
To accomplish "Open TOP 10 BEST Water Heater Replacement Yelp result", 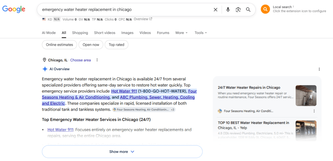I will coord(253,125).
